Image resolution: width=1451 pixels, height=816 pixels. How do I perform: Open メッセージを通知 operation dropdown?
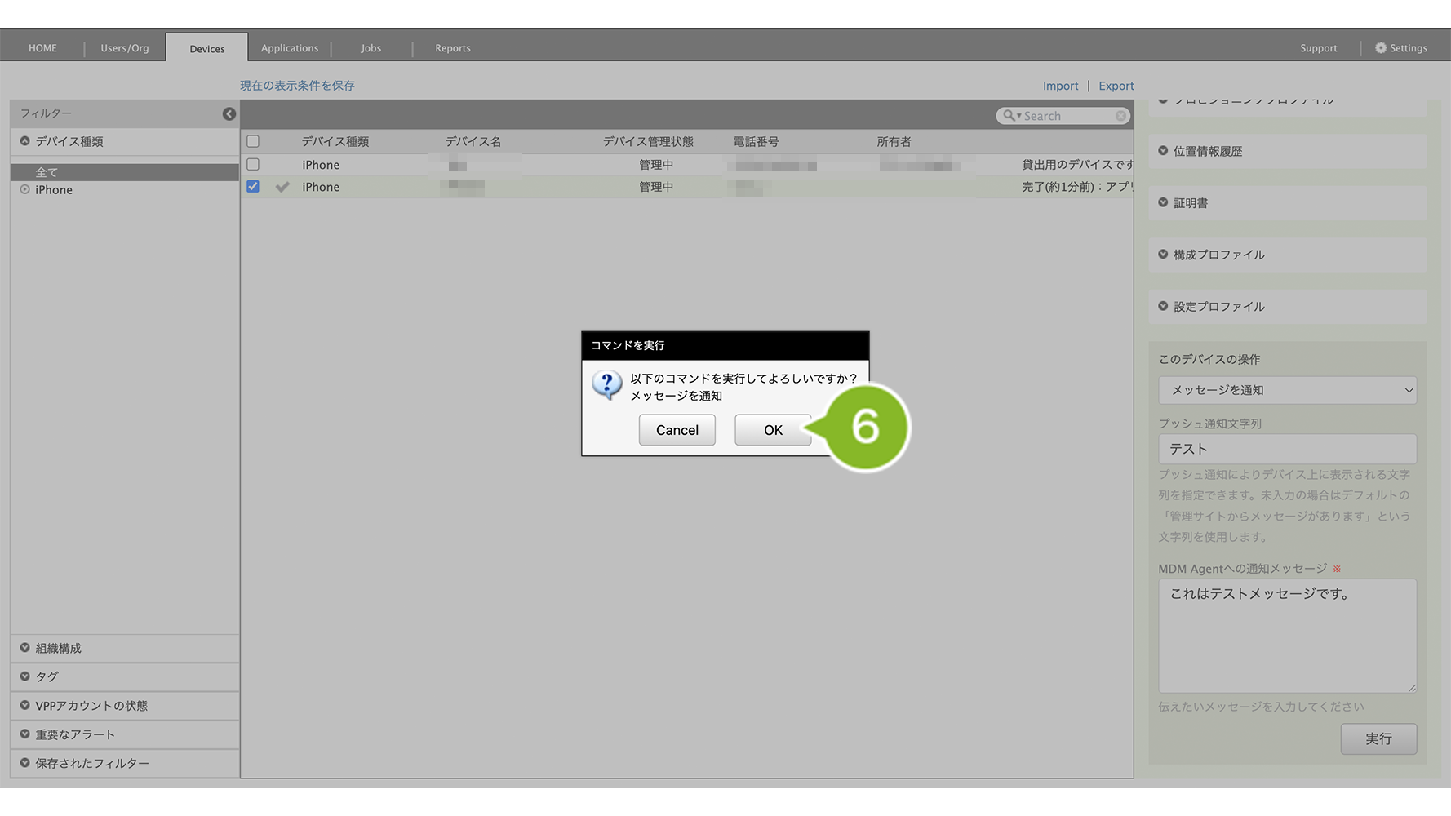click(1287, 390)
